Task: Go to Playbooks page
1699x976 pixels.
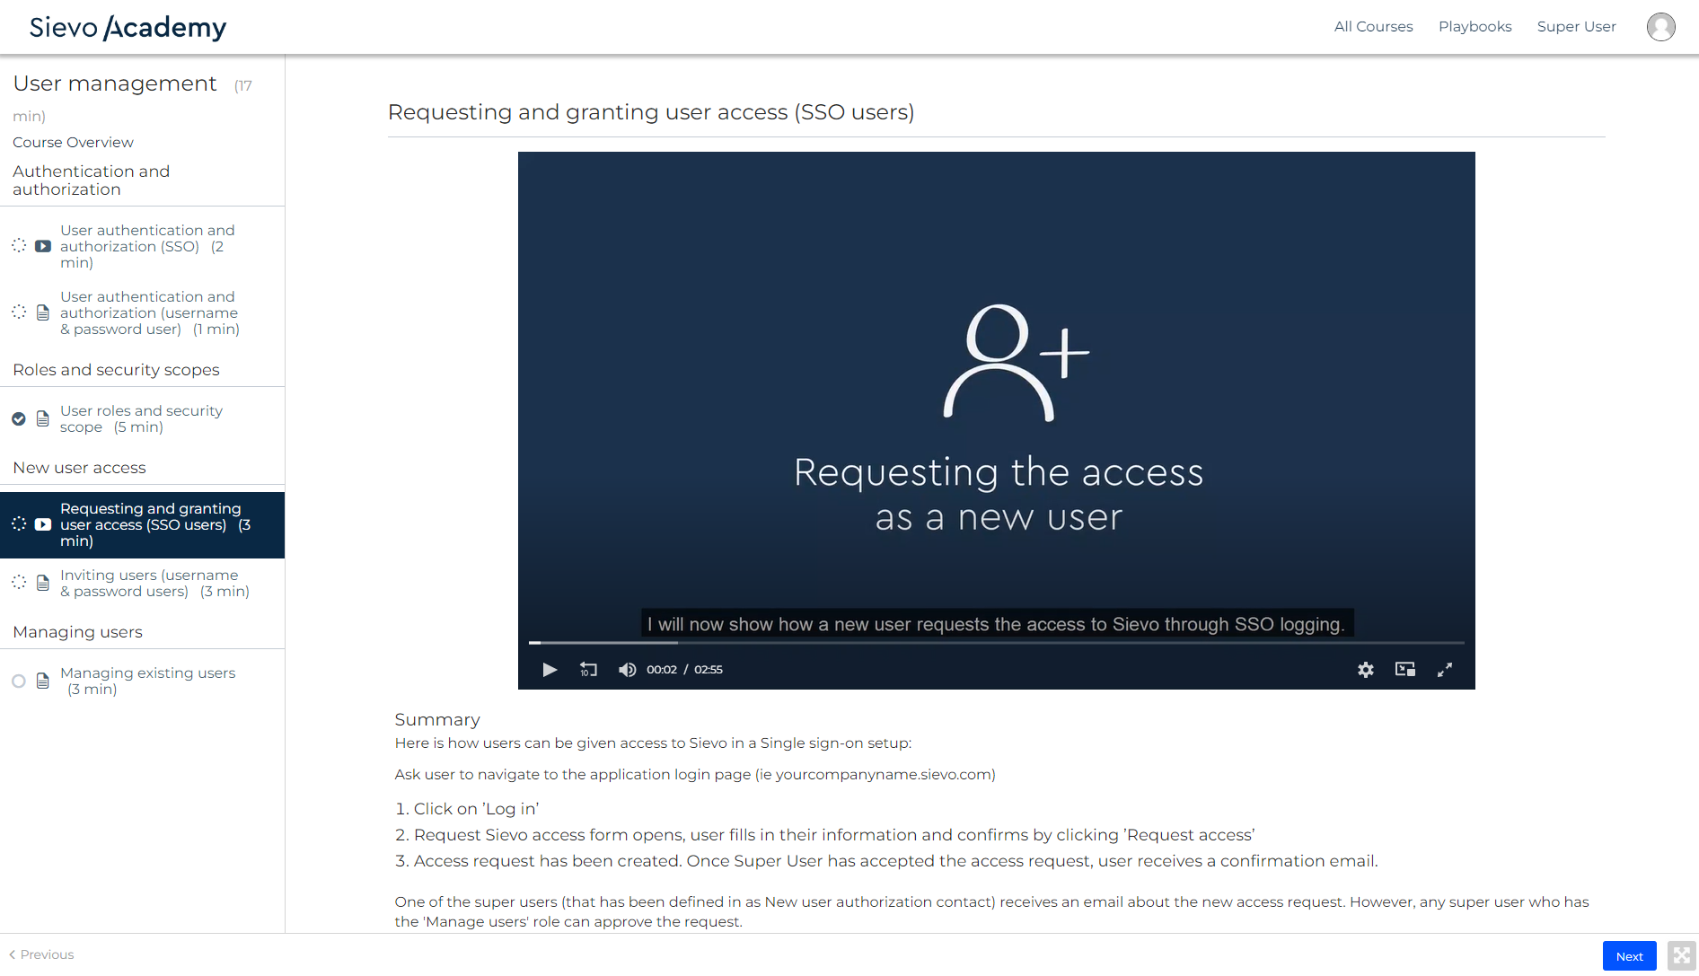Action: [x=1475, y=27]
